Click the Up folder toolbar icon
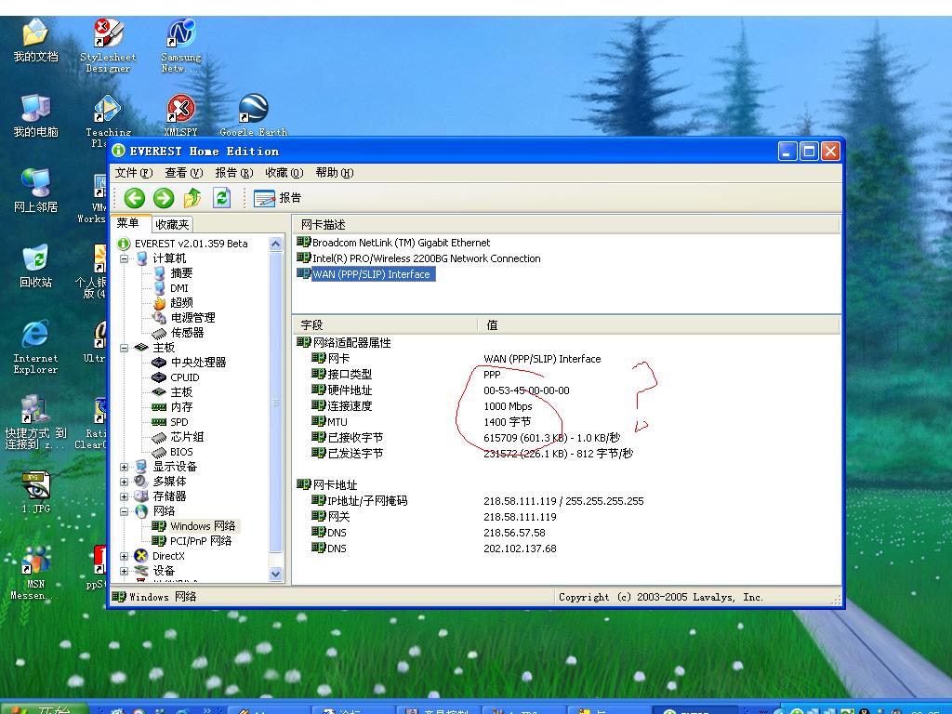The height and width of the screenshot is (714, 952). pyautogui.click(x=192, y=198)
